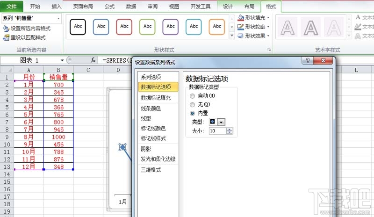Apply the red outline Abc shape style
This screenshot has width=374, height=217.
tap(124, 27)
